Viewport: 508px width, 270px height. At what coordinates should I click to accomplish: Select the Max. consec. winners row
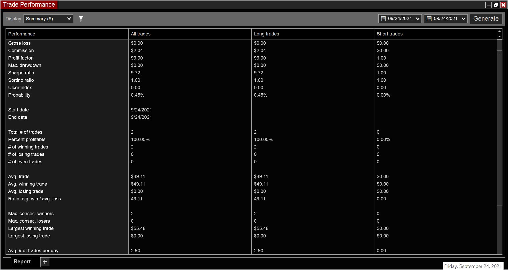point(251,214)
